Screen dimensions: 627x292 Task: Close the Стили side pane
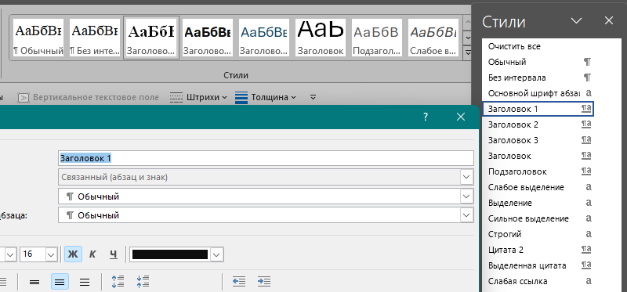click(x=609, y=21)
